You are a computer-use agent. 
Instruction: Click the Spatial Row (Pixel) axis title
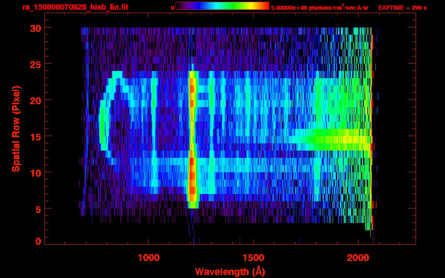(x=16, y=129)
